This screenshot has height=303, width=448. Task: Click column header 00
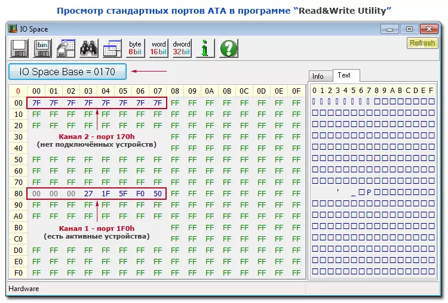[x=36, y=91]
